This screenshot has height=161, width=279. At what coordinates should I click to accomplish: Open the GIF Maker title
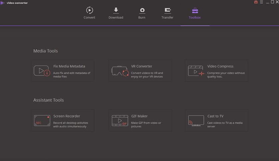coord(139,116)
